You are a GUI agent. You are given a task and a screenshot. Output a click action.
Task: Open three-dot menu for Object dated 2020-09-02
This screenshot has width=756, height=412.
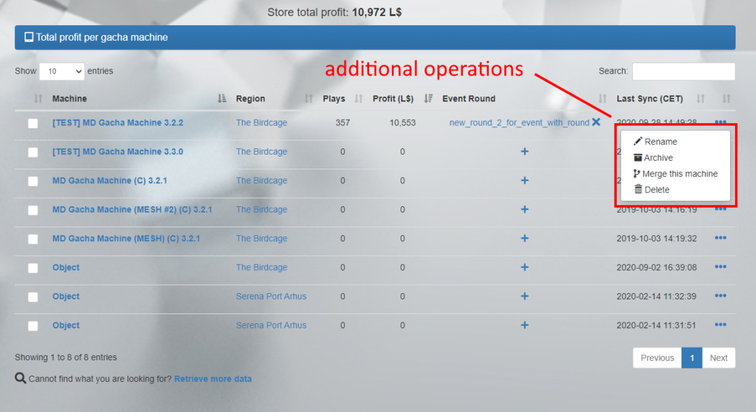pyautogui.click(x=720, y=267)
